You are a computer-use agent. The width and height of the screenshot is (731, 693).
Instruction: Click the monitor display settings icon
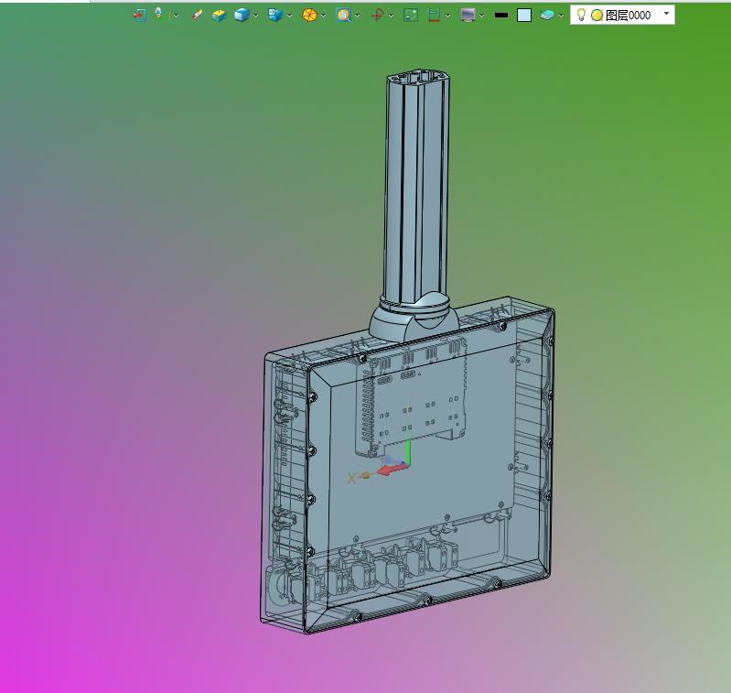(468, 16)
